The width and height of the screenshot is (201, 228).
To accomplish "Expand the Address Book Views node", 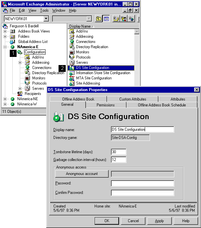I will (5, 32).
